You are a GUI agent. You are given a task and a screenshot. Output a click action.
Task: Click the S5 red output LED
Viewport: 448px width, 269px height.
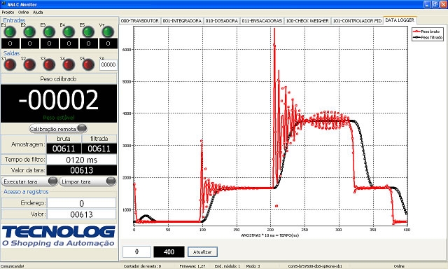point(89,65)
